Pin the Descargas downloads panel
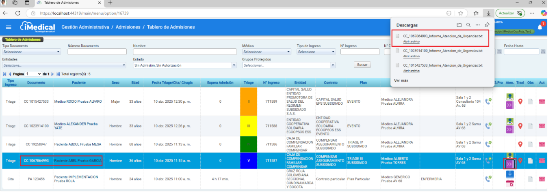 point(487,25)
